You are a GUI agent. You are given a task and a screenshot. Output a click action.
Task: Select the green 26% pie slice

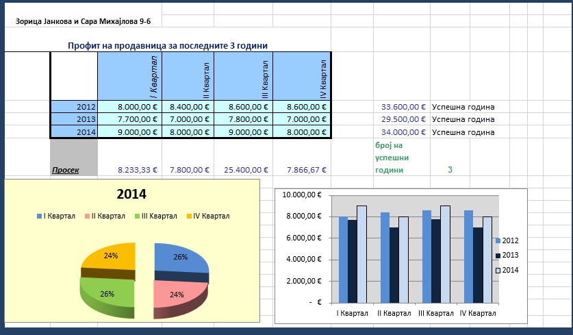[107, 296]
